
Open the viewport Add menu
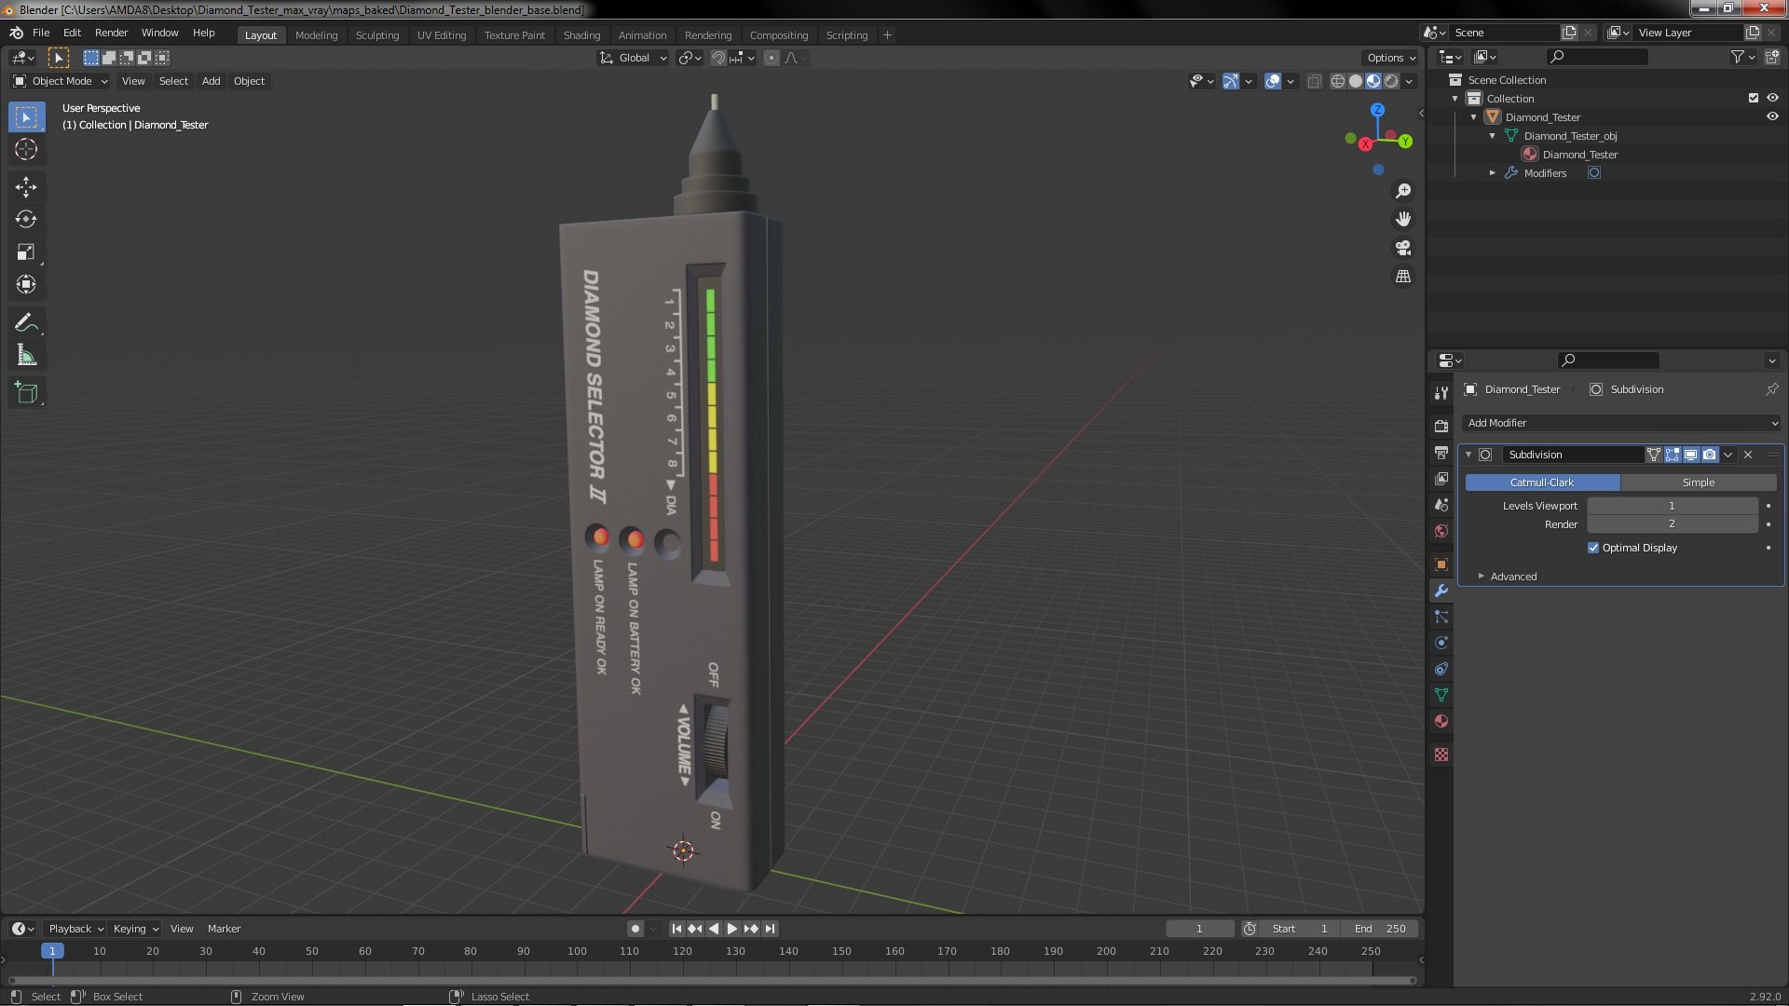(212, 81)
